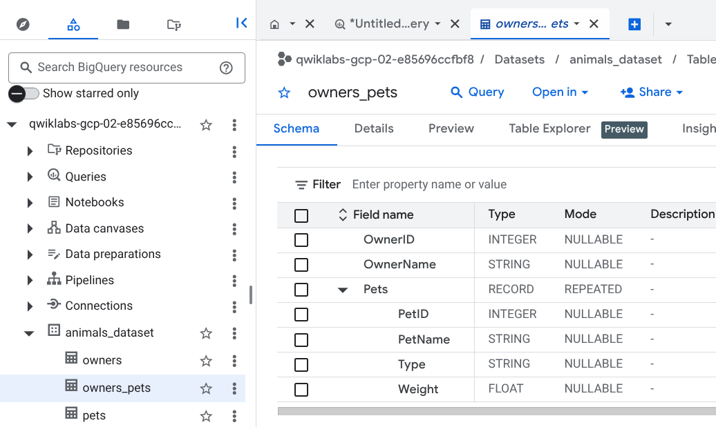716x427 pixels.
Task: Select the Weight field checkbox
Action: [x=301, y=390]
